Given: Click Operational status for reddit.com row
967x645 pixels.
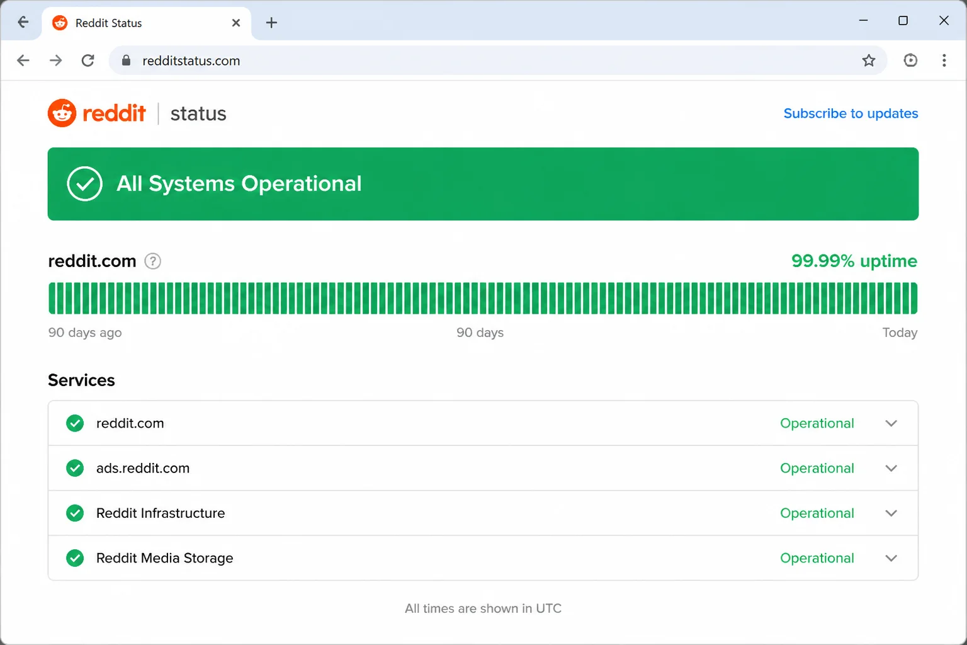Looking at the screenshot, I should (x=817, y=423).
